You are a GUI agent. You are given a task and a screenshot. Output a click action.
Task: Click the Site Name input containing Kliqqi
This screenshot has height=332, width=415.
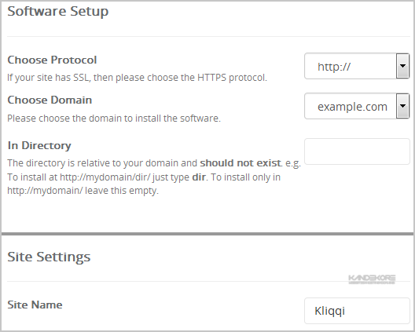pos(357,311)
